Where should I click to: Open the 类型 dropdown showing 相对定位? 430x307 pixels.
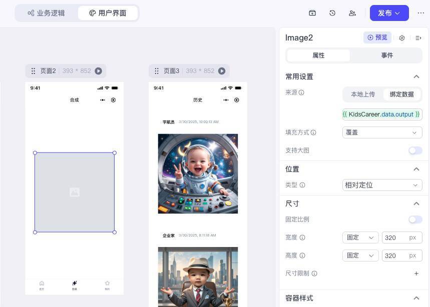coord(381,185)
